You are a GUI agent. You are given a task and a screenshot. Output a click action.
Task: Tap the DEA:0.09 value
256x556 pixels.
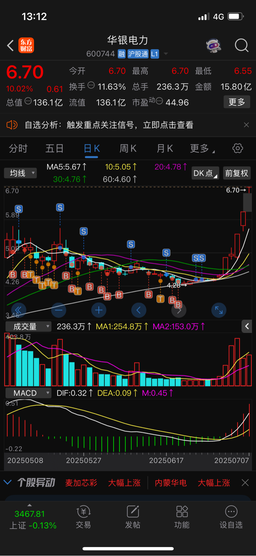(x=118, y=393)
